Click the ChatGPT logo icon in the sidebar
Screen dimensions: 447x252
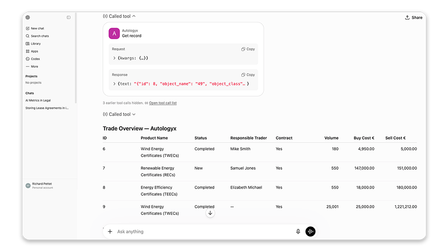click(x=28, y=17)
